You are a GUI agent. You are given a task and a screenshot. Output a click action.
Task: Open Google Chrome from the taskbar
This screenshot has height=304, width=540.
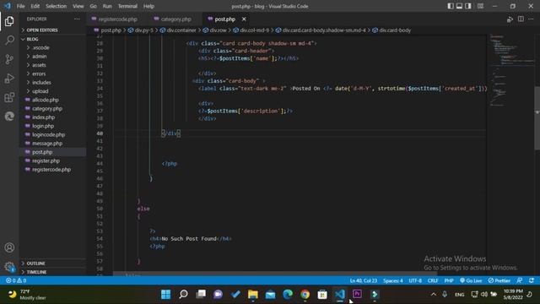pyautogui.click(x=305, y=295)
